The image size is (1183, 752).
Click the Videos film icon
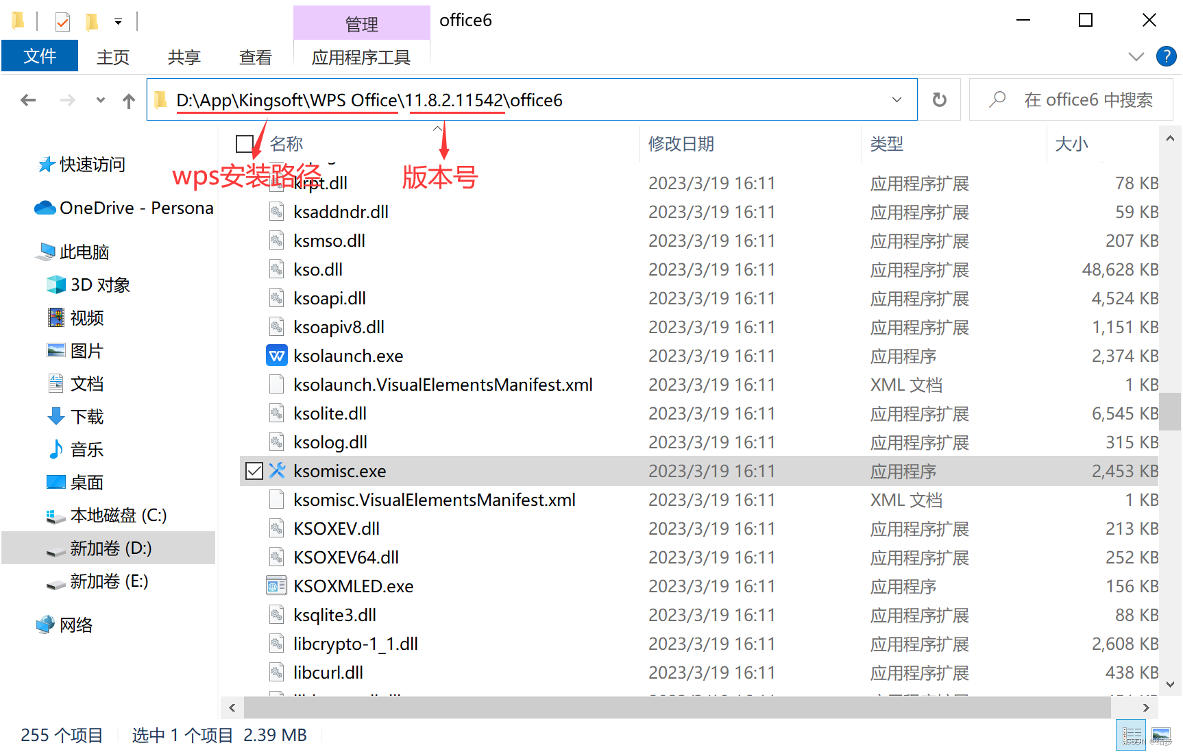[x=56, y=317]
